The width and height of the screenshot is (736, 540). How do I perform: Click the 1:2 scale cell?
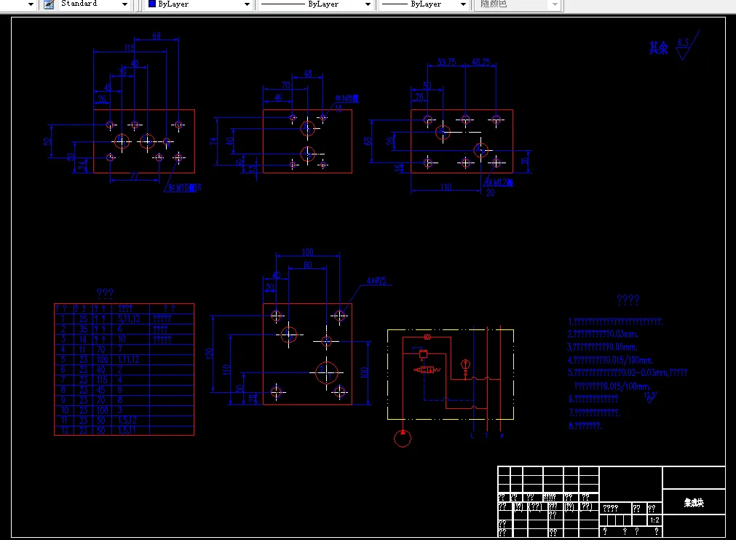[x=654, y=520]
